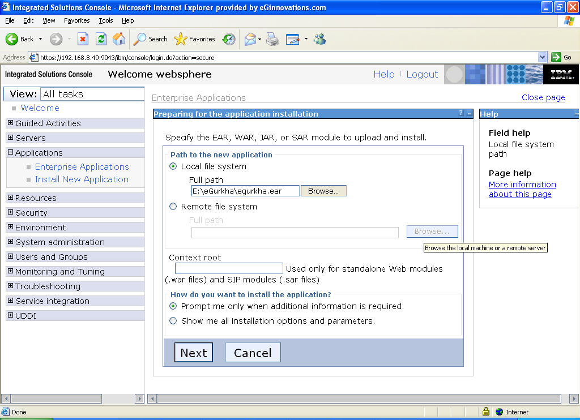The width and height of the screenshot is (580, 420).
Task: Open the Tools menu
Action: click(106, 20)
